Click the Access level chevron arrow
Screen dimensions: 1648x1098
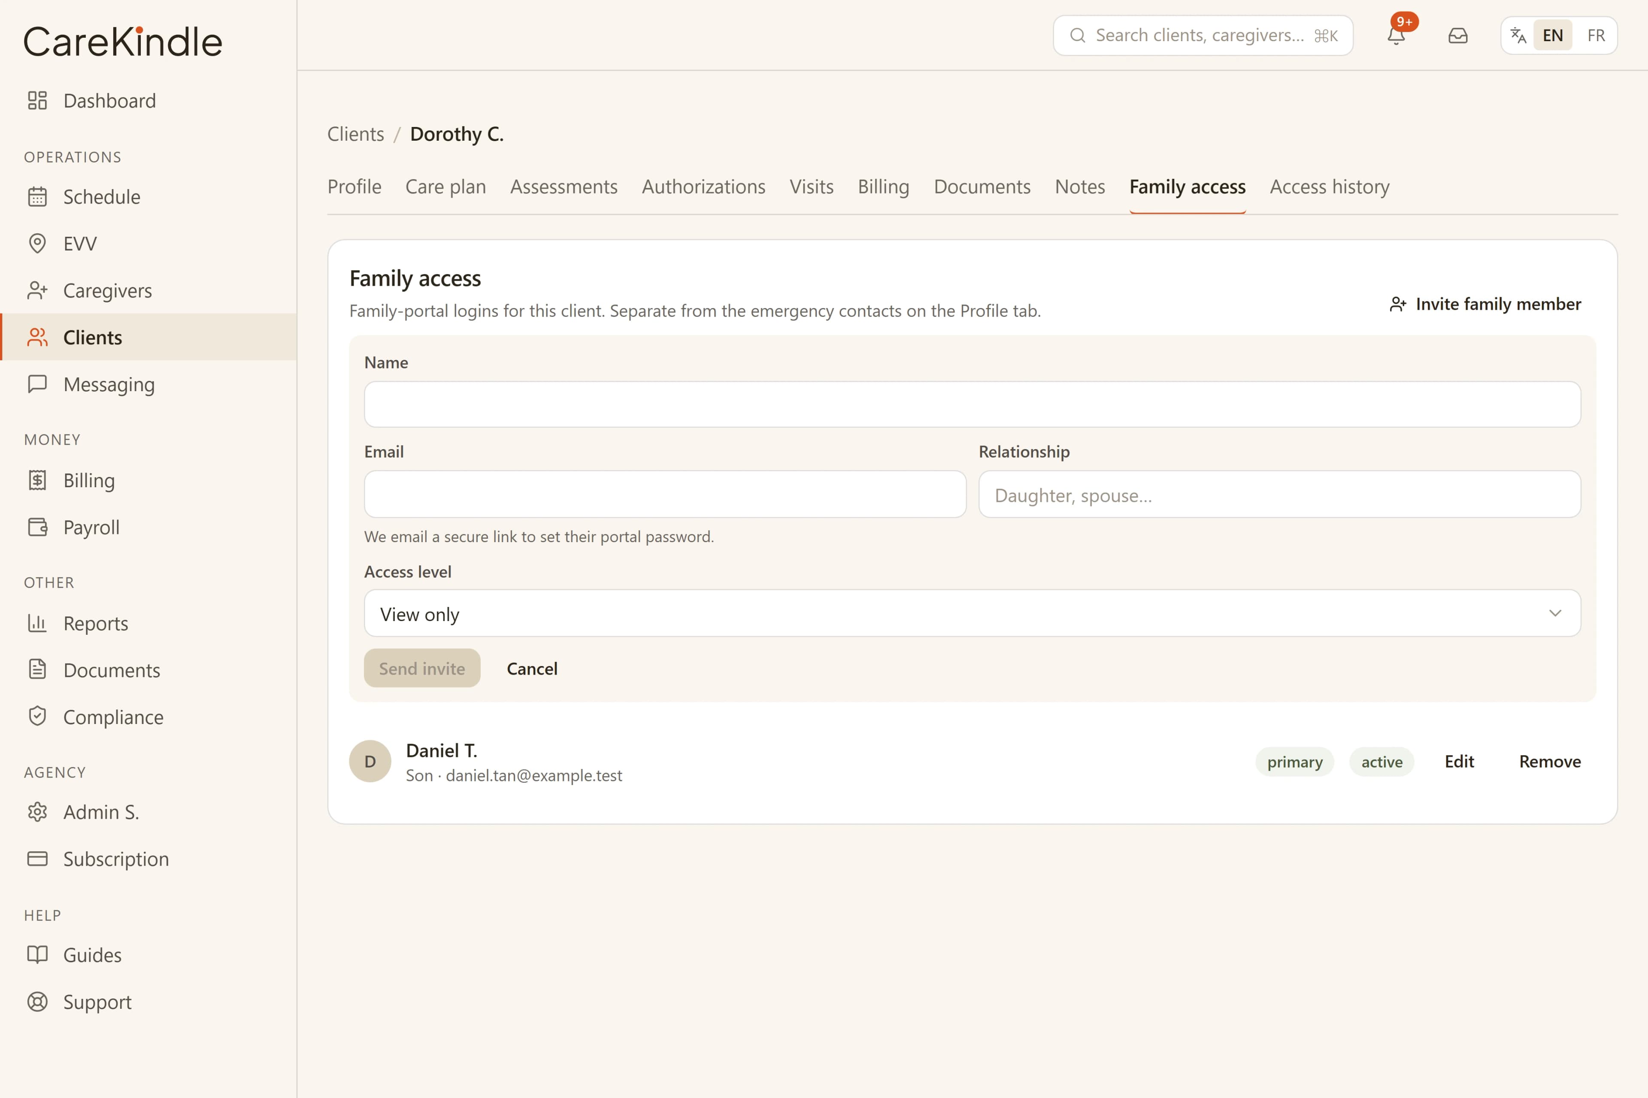[x=1555, y=613]
